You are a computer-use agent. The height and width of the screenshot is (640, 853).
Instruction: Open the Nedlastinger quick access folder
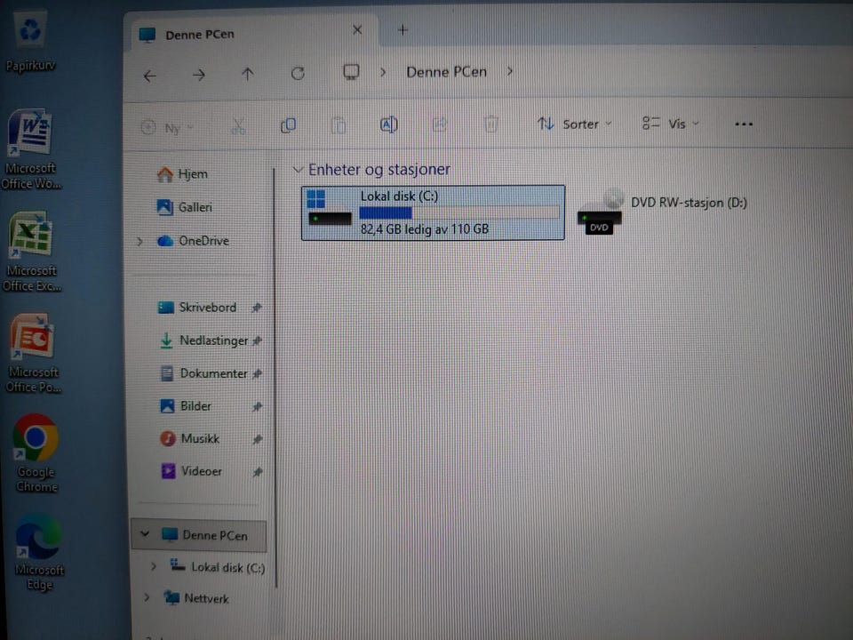pos(204,340)
